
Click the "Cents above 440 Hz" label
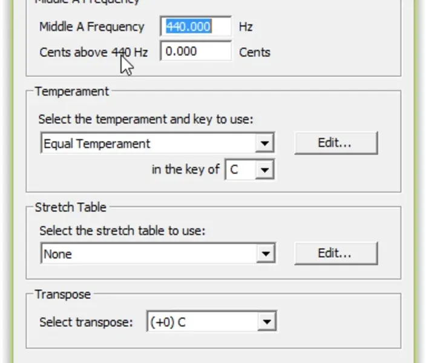[x=93, y=52]
